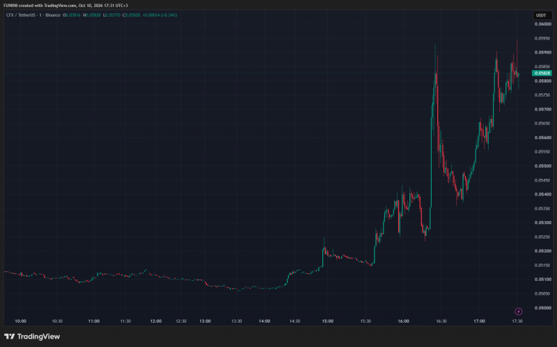Select the 17:30 time axis label
557x347 pixels.
tap(517, 321)
